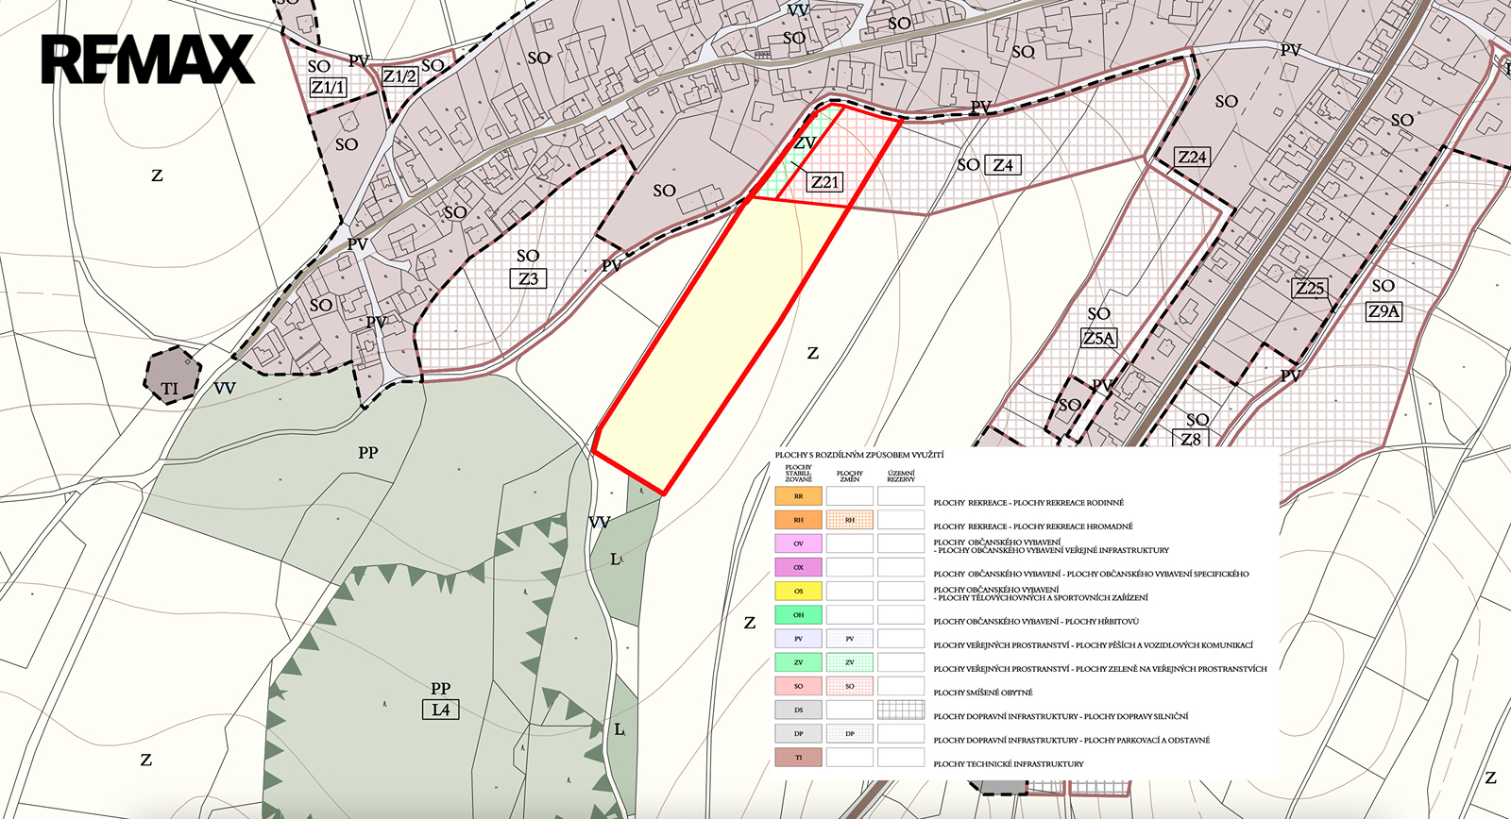The width and height of the screenshot is (1511, 819).
Task: Click the hatched ZV change-area legend swatch
Action: tap(849, 662)
